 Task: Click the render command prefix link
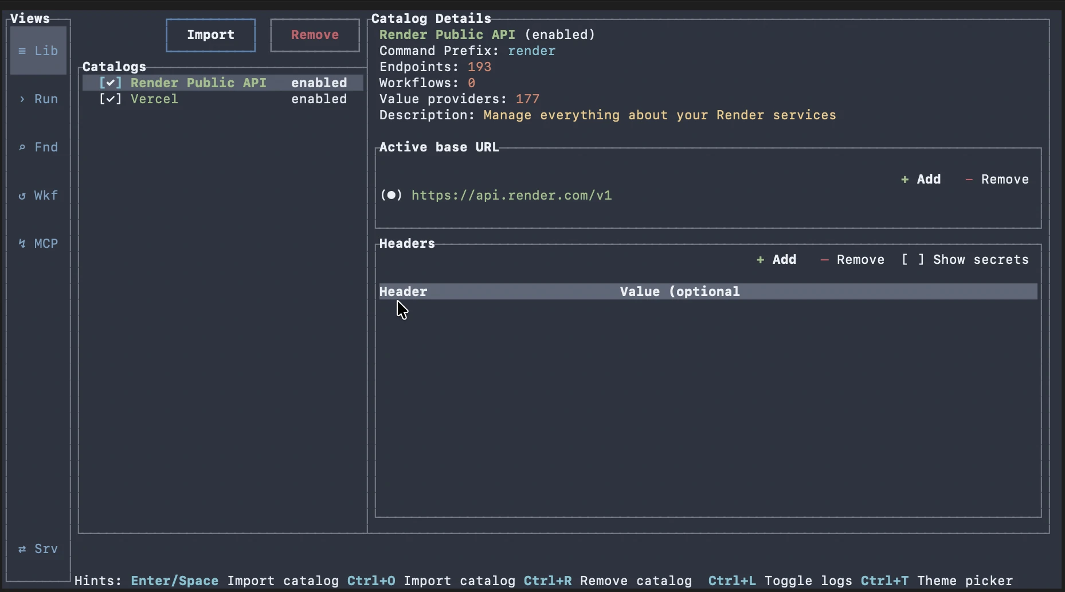(x=531, y=50)
